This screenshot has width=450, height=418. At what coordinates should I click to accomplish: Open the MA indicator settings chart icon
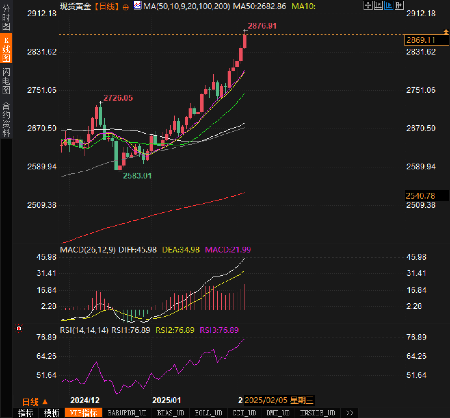pyautogui.click(x=138, y=6)
